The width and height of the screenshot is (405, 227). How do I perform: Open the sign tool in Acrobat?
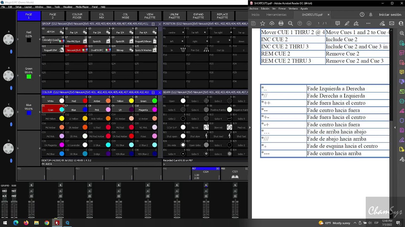[356, 23]
